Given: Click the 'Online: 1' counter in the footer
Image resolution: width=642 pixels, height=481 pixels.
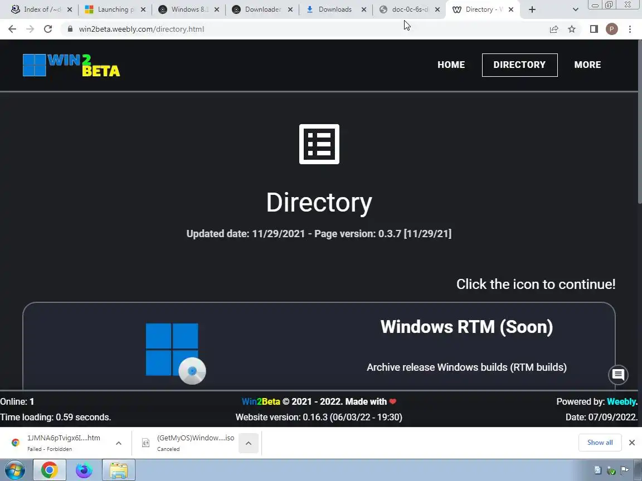Looking at the screenshot, I should (x=17, y=401).
